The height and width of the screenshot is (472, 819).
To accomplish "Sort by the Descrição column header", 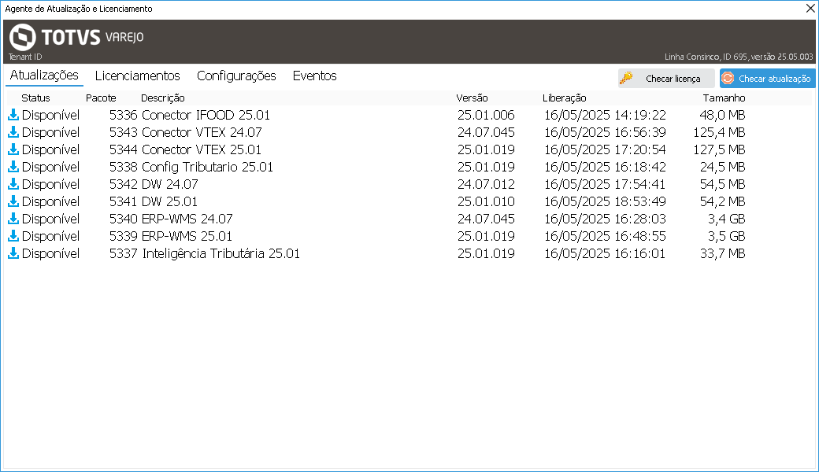I will pyautogui.click(x=162, y=98).
